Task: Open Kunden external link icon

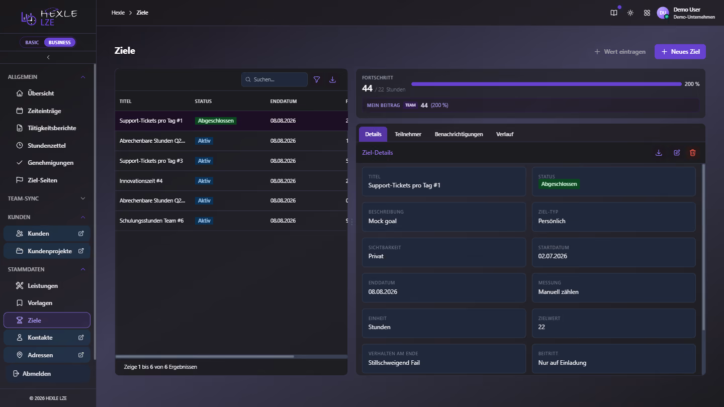Action: point(81,234)
